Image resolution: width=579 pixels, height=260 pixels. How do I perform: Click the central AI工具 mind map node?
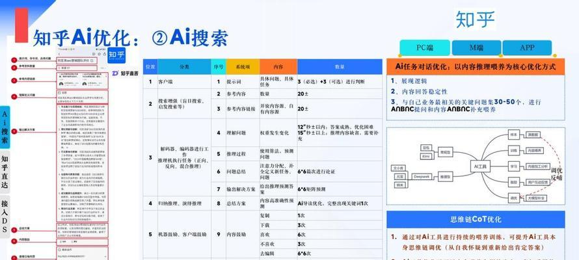pos(480,166)
